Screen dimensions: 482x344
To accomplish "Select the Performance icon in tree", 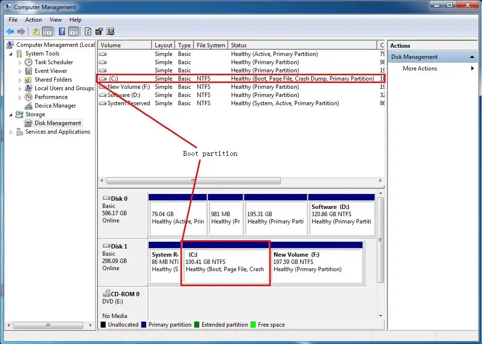I will (28, 97).
